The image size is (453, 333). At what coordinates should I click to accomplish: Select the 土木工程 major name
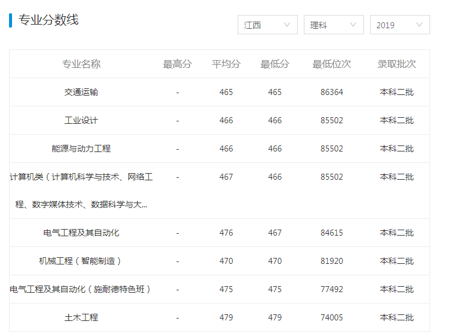pos(81,317)
